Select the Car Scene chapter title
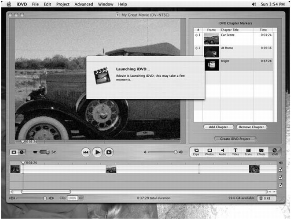Image resolution: width=291 pixels, height=219 pixels. pos(228,35)
